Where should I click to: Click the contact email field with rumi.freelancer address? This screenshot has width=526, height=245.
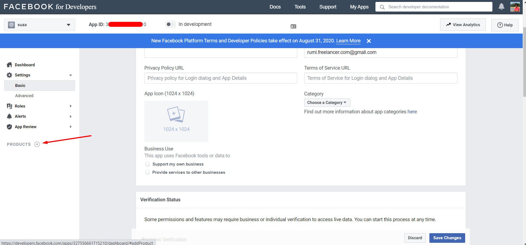click(x=381, y=53)
